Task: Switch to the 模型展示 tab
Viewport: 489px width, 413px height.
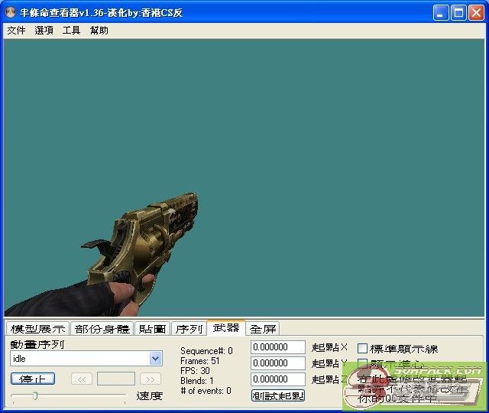Action: click(37, 329)
